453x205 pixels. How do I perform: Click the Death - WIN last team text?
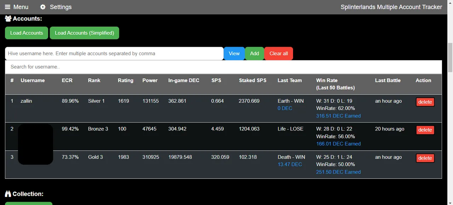click(x=291, y=157)
